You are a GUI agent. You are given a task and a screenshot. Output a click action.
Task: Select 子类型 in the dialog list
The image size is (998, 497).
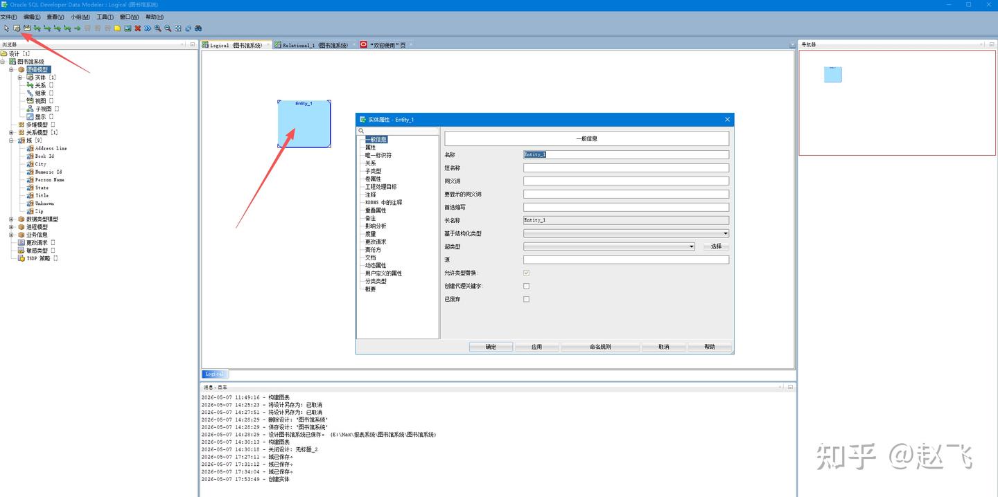point(374,171)
